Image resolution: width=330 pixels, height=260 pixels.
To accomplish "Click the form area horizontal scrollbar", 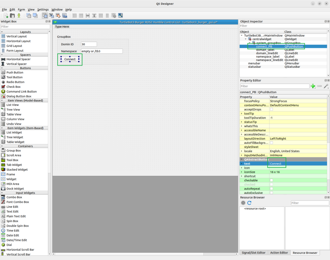I will 145,254.
